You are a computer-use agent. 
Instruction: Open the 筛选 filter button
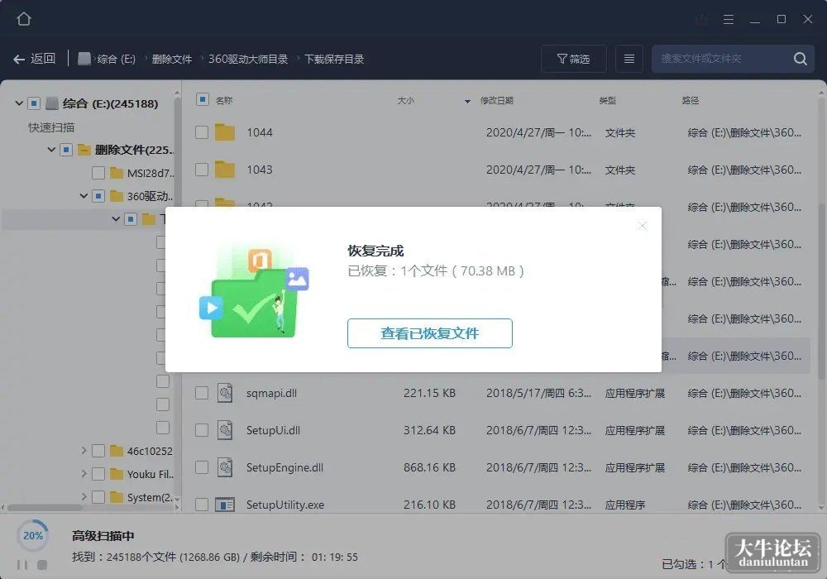pyautogui.click(x=574, y=59)
